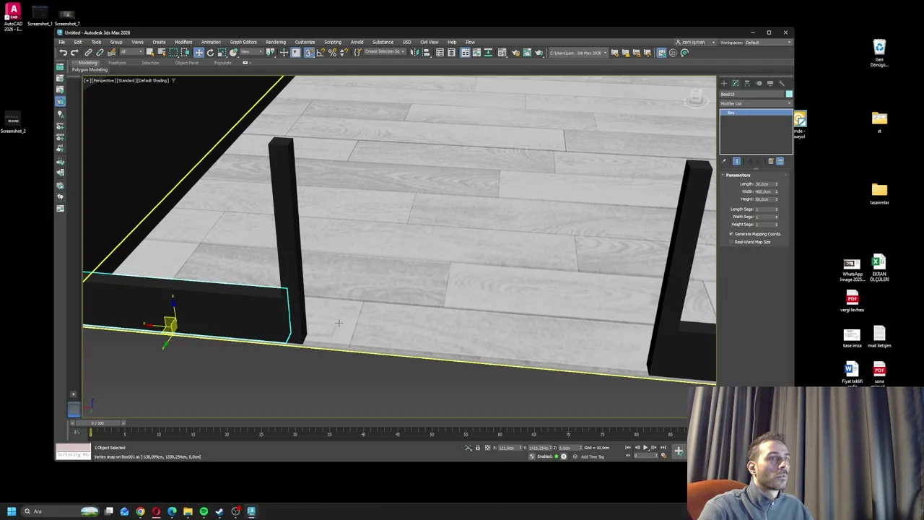This screenshot has height=520, width=924.
Task: Click the Box015 object name field
Action: coord(752,94)
